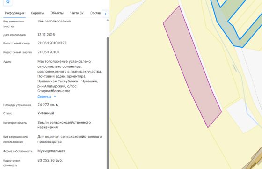Open the Части ЗУ tab

tap(77, 13)
